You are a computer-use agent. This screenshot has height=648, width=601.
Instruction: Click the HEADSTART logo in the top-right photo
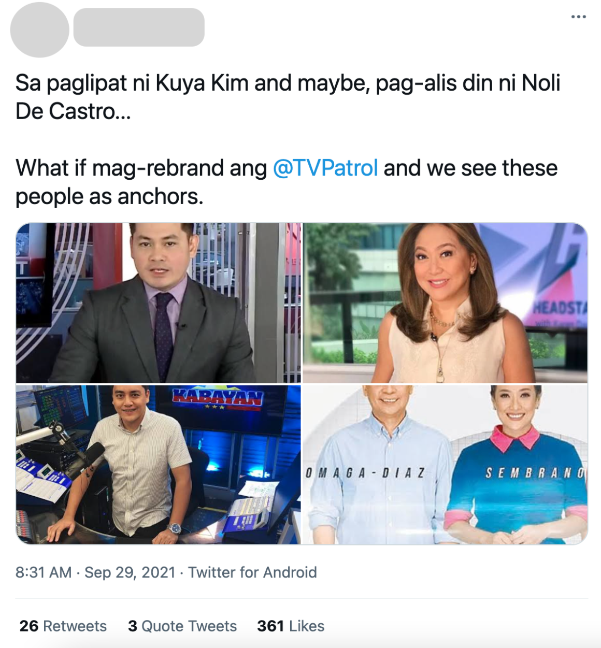[x=561, y=307]
